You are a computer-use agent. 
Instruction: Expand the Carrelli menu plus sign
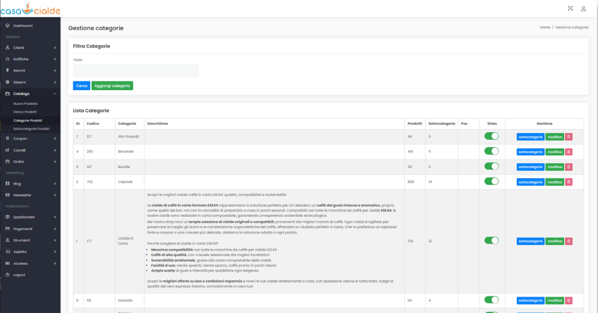pyautogui.click(x=55, y=150)
